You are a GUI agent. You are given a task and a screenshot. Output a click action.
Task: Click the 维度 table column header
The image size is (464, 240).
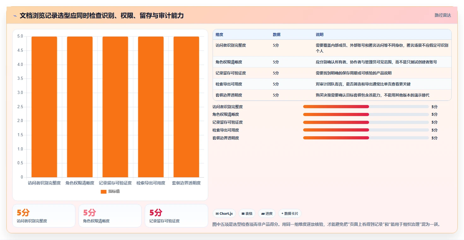[219, 35]
